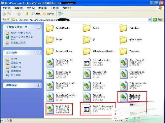Collapse the Other Places panel
Viewport: 165px width, 123px height.
pyautogui.click(x=38, y=52)
